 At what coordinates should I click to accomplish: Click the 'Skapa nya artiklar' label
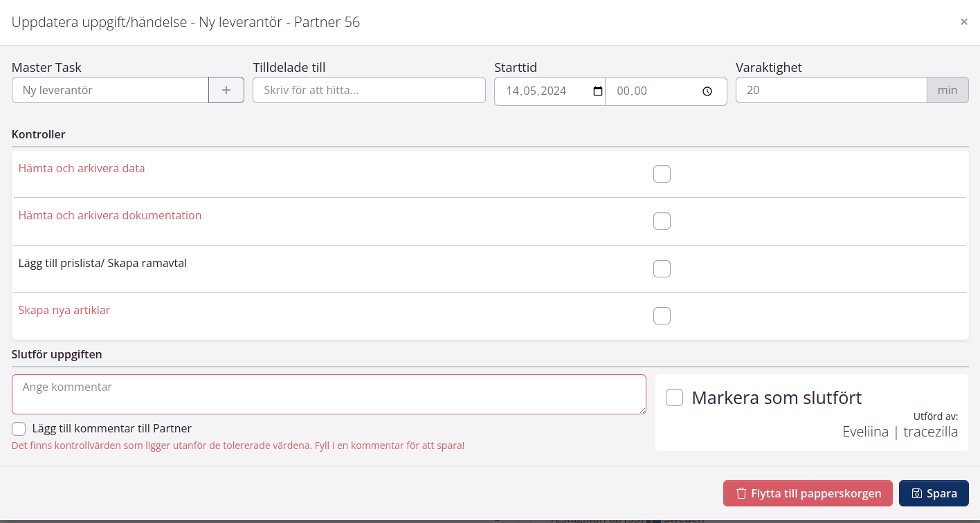(64, 310)
